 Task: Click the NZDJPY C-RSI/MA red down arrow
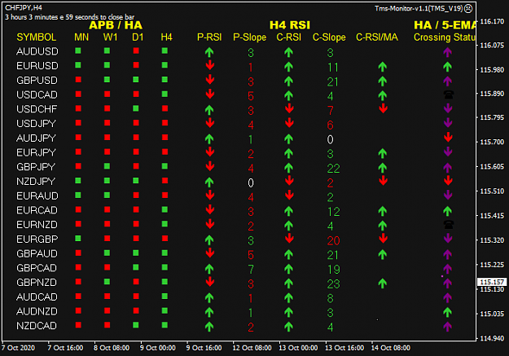click(x=383, y=181)
